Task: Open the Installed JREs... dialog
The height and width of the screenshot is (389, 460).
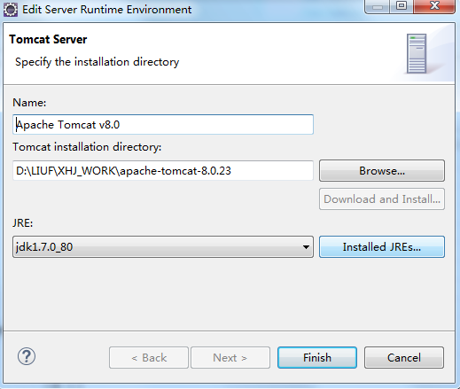Action: 382,246
